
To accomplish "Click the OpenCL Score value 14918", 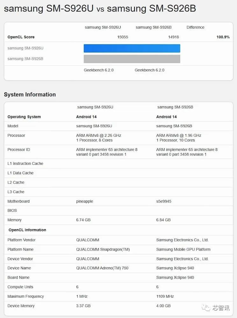I will click(x=173, y=37).
